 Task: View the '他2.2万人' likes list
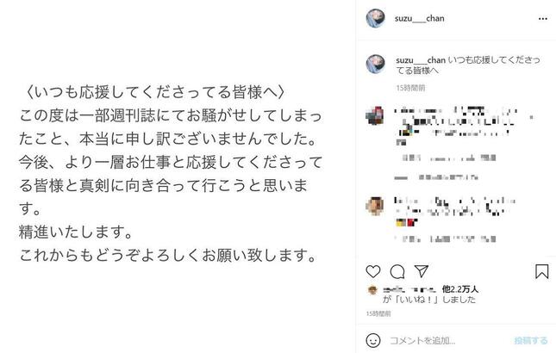click(x=460, y=289)
